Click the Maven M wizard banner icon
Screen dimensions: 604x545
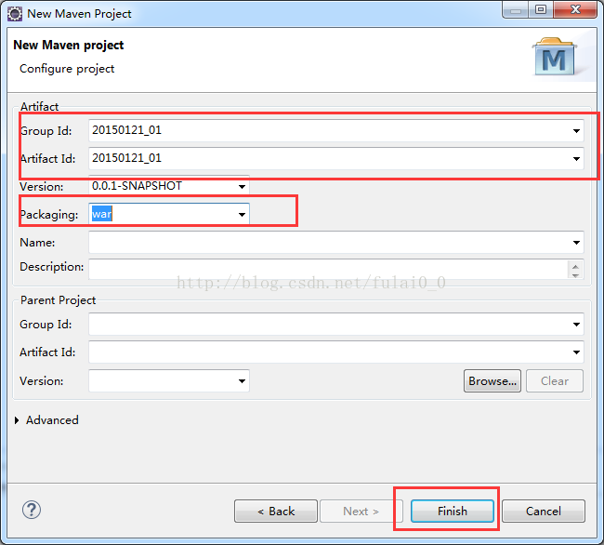tap(554, 57)
